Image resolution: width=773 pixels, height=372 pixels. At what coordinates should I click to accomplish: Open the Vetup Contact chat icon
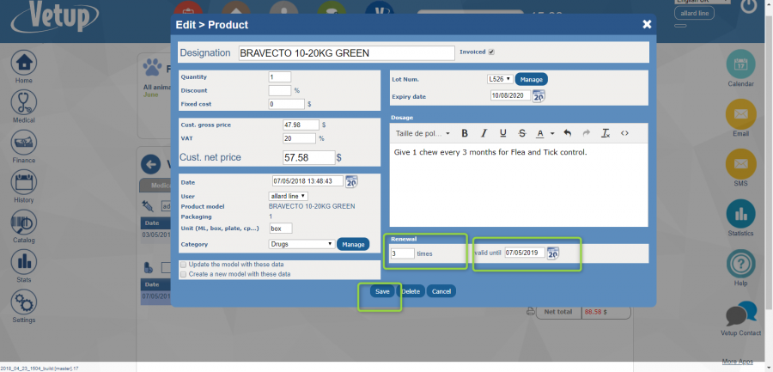(741, 314)
